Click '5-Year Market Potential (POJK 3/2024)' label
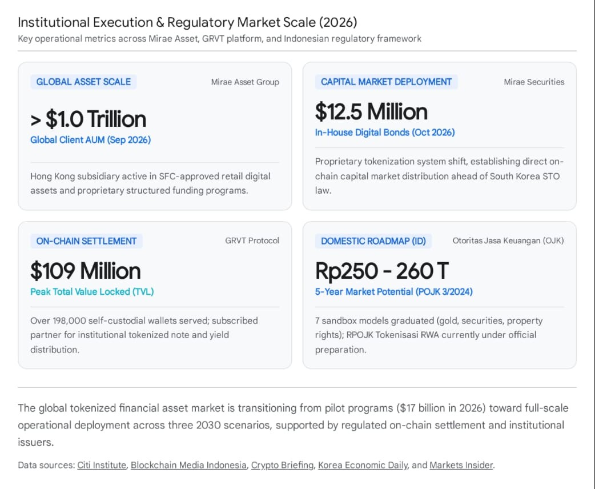Image resolution: width=595 pixels, height=489 pixels. pyautogui.click(x=394, y=291)
